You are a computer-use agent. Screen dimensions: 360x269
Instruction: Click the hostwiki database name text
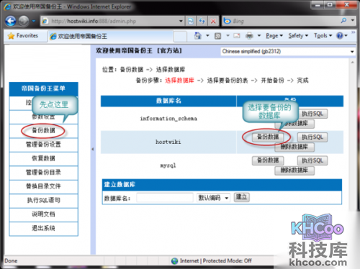[x=168, y=142]
